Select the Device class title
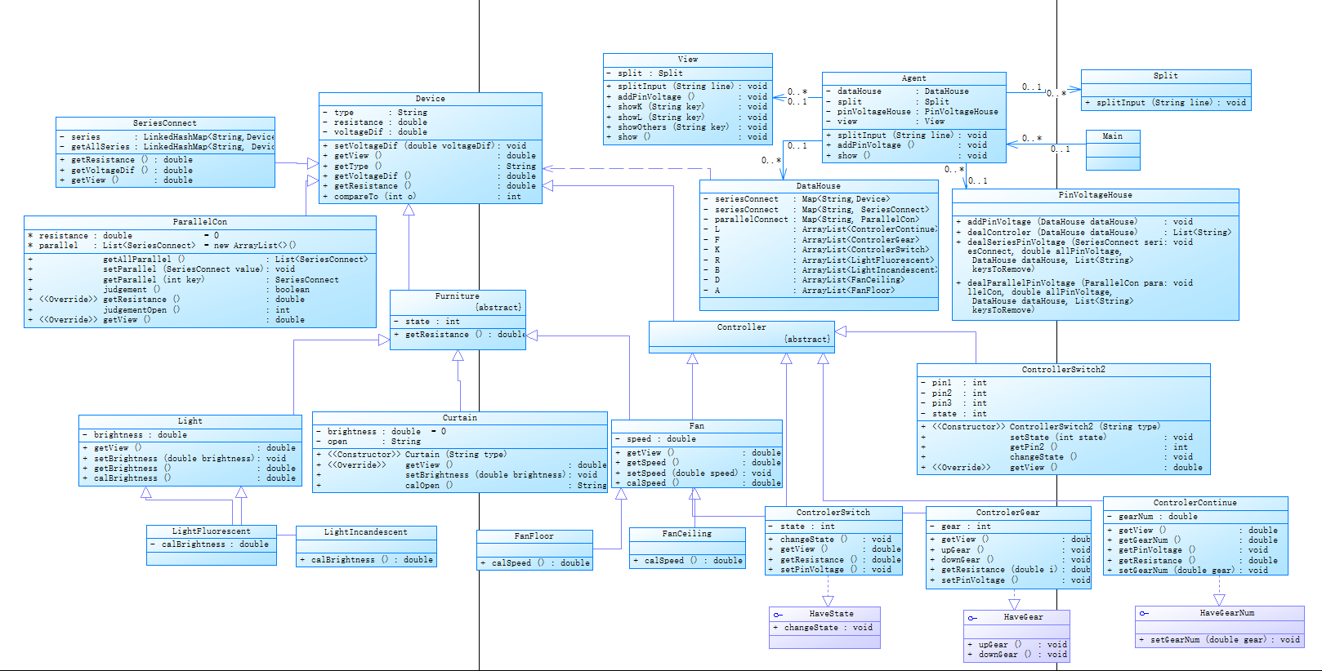This screenshot has height=671, width=1322. pos(431,99)
